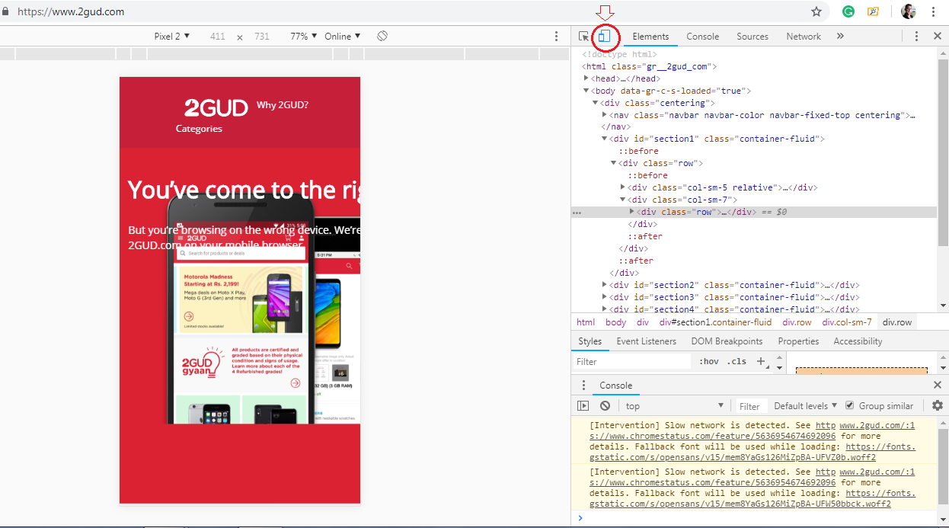
Task: Switch to the Network tab
Action: (x=804, y=36)
